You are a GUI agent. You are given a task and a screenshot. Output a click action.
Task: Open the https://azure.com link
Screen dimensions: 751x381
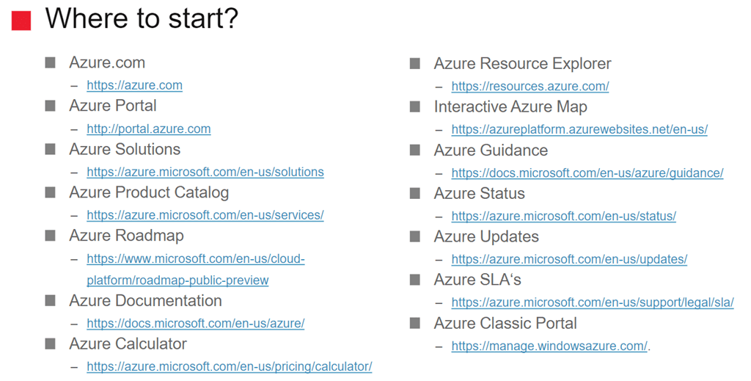[134, 86]
